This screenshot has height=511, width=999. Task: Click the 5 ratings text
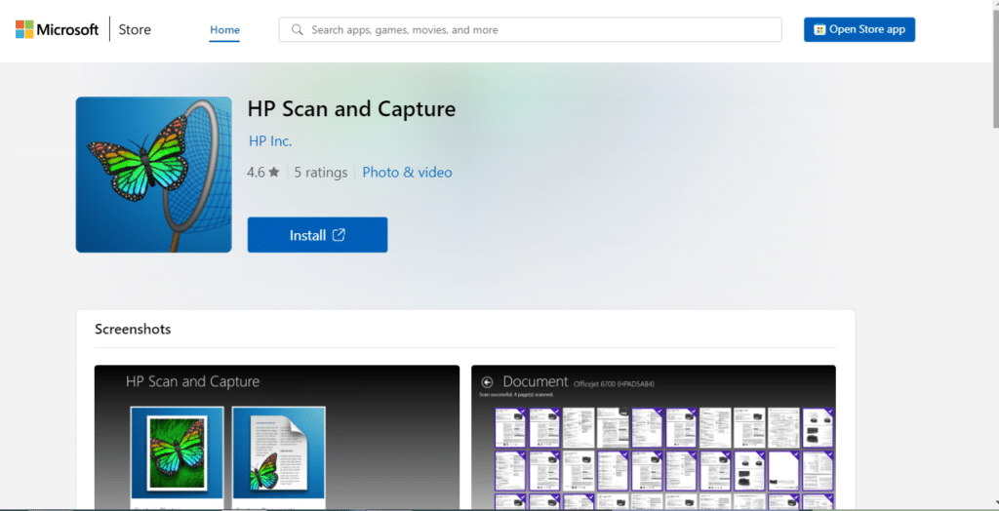320,172
